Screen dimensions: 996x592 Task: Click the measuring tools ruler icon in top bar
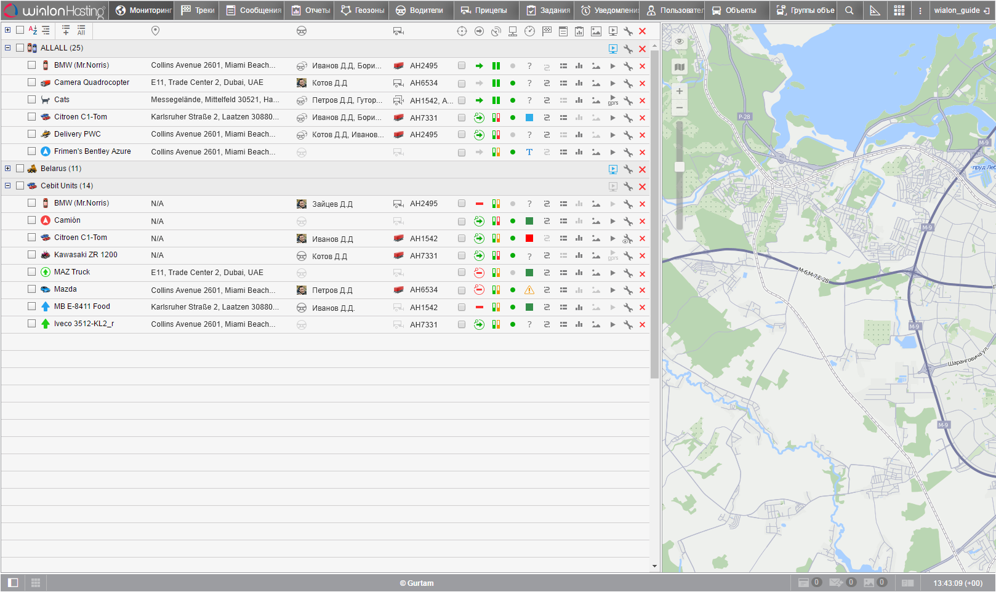pyautogui.click(x=875, y=10)
